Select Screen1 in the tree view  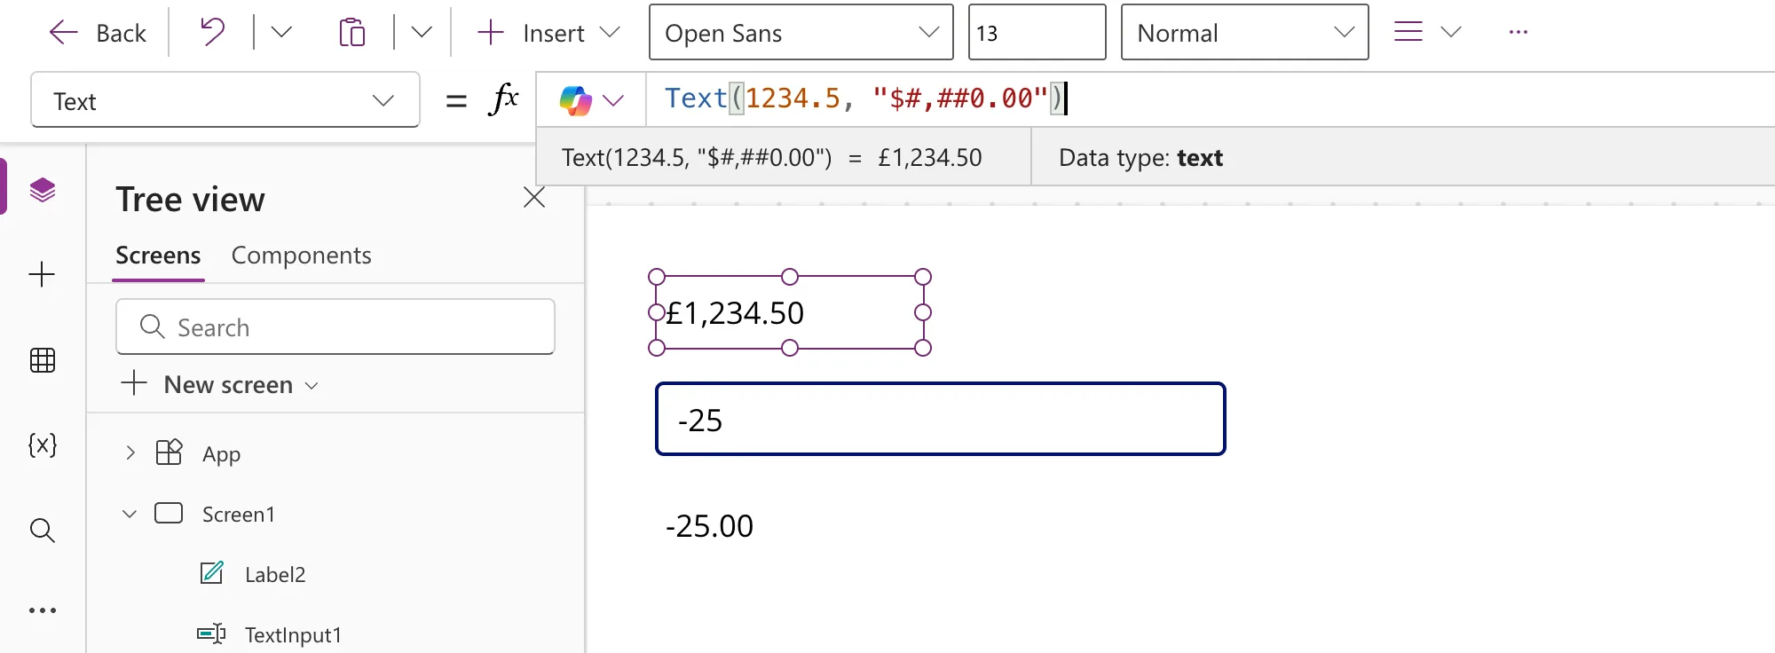coord(238,514)
